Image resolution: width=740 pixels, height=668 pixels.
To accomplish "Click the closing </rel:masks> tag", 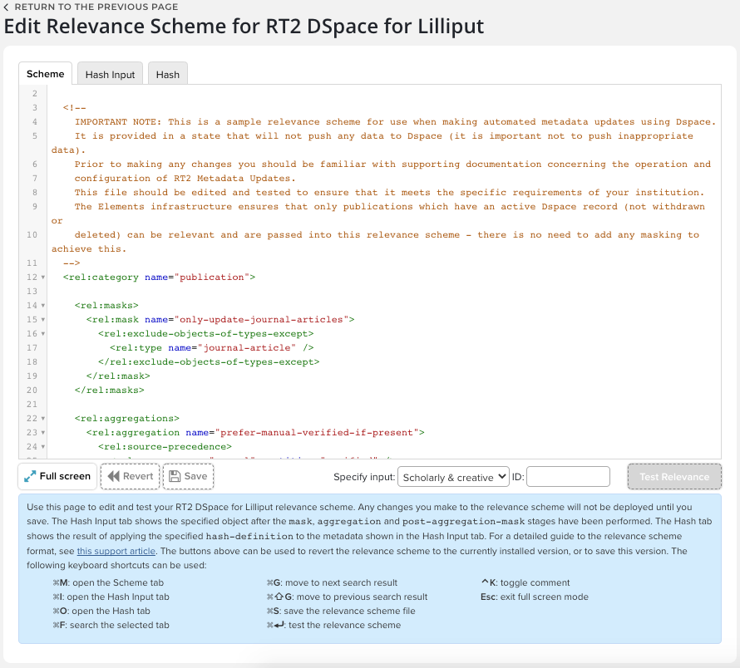I will coord(110,390).
